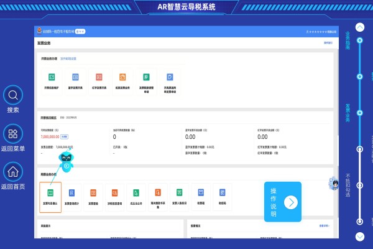Click the 蓝字发票开具金额 value 0.00
Viewport: 373px width, 249px height.
point(190,137)
